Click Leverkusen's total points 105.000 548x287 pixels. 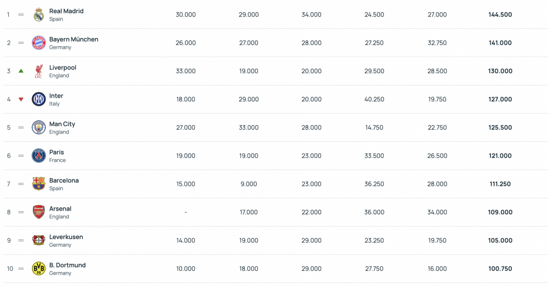500,240
